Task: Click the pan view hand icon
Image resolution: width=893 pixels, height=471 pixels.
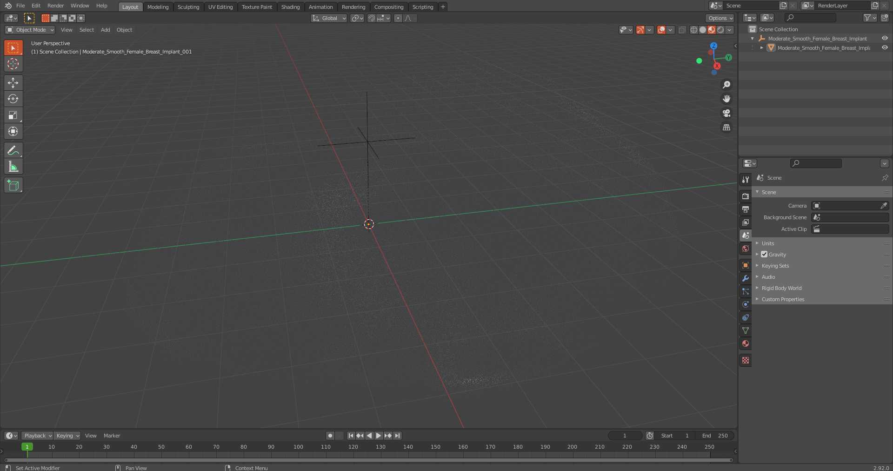Action: coord(726,99)
